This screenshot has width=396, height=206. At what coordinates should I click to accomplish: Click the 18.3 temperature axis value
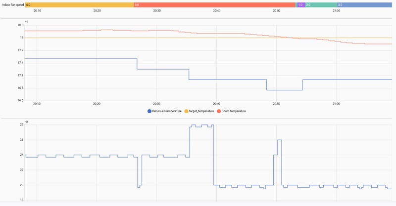(20, 25)
